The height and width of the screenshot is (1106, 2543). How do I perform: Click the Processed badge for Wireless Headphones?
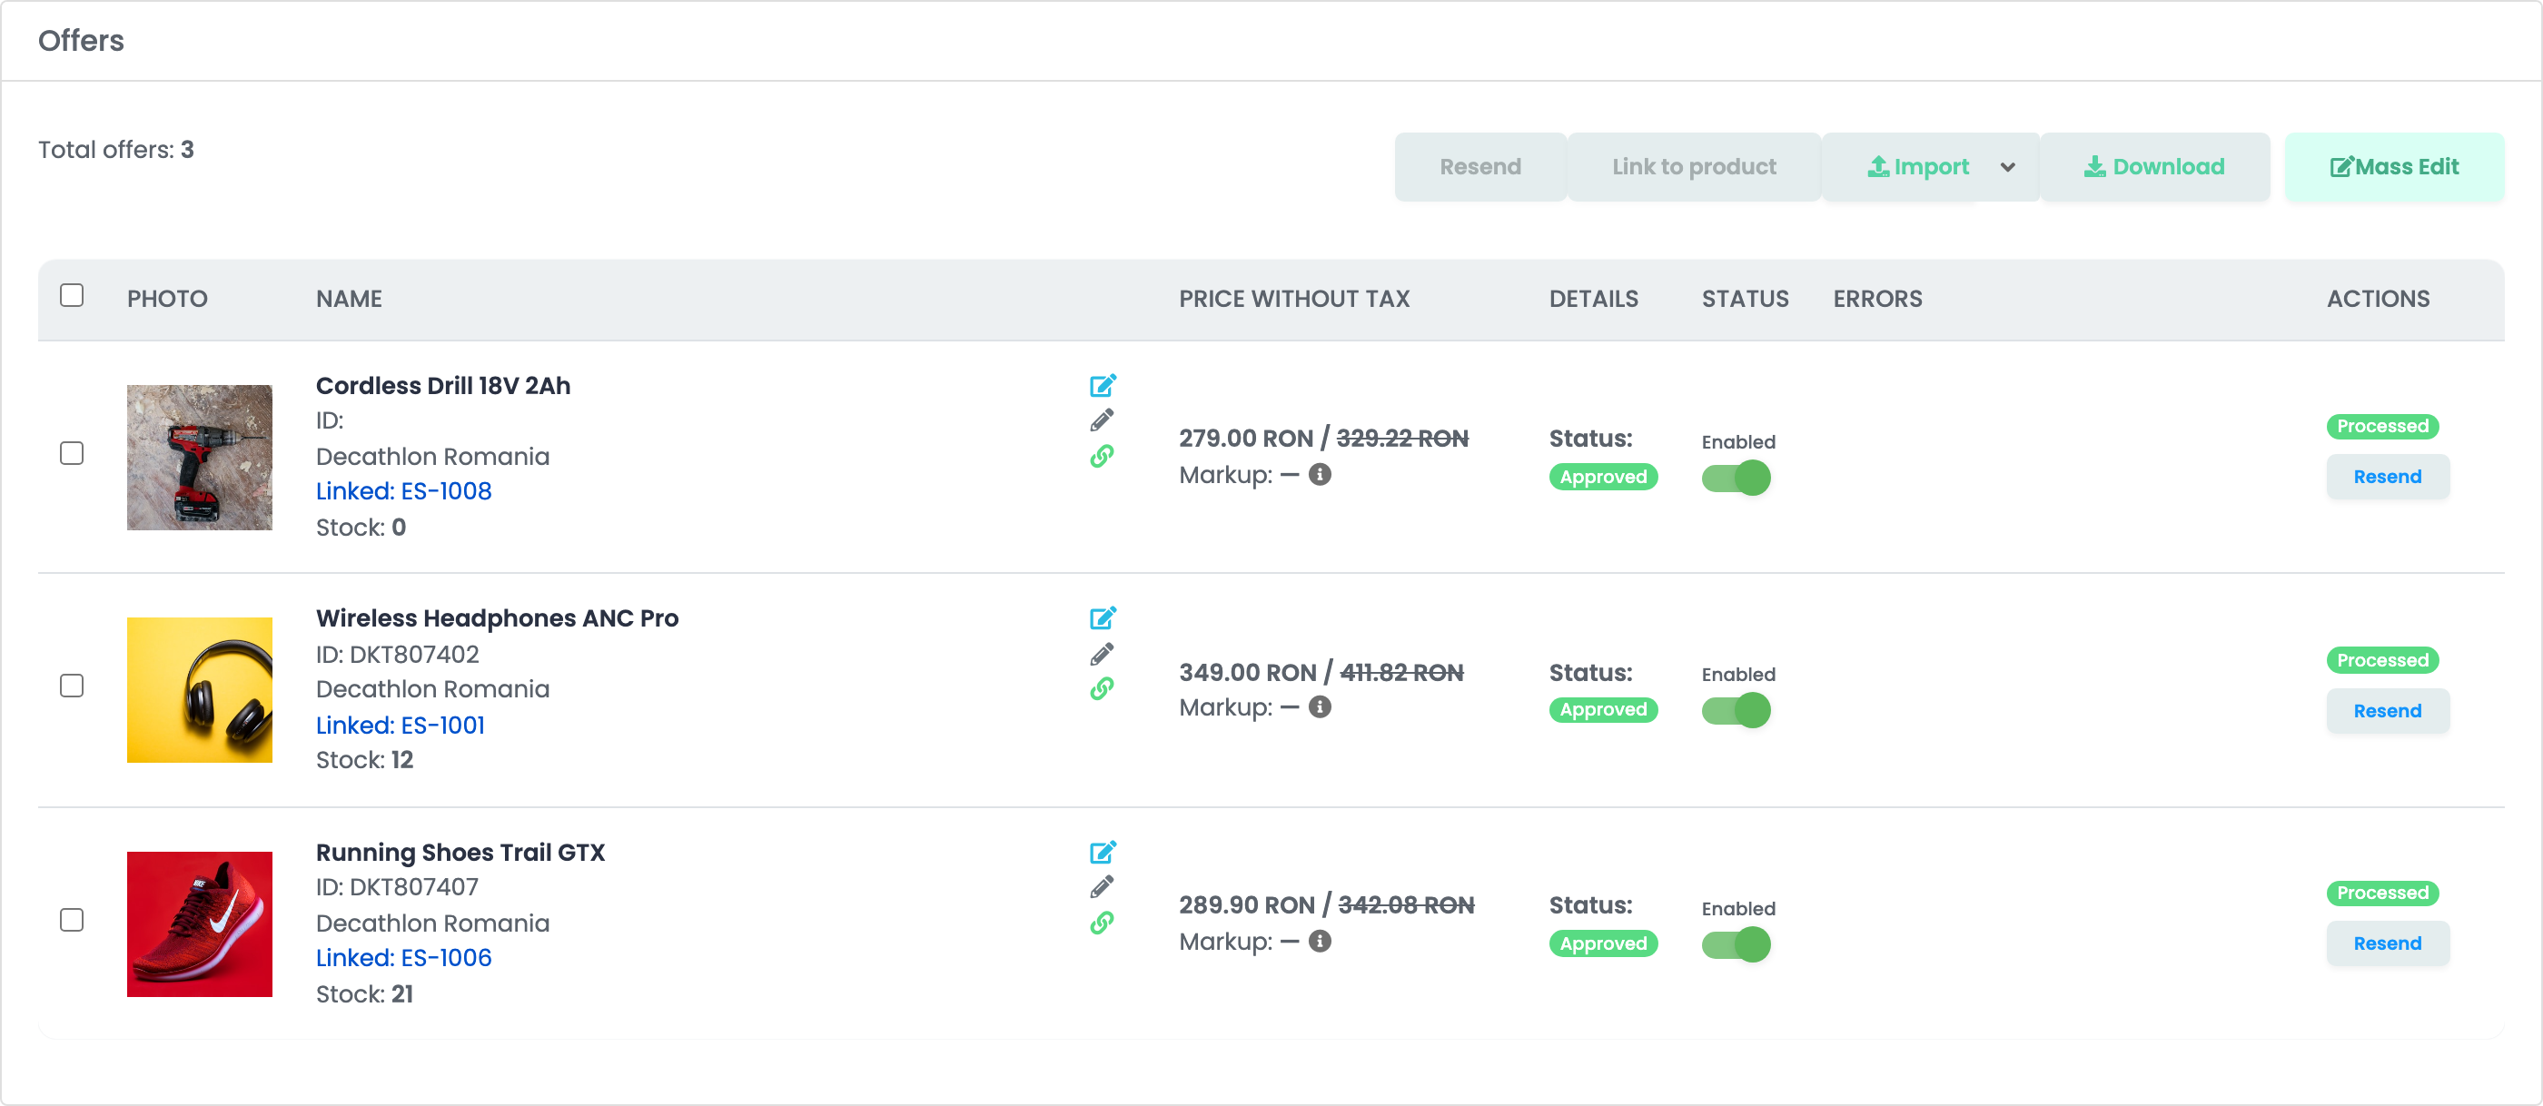(2382, 660)
